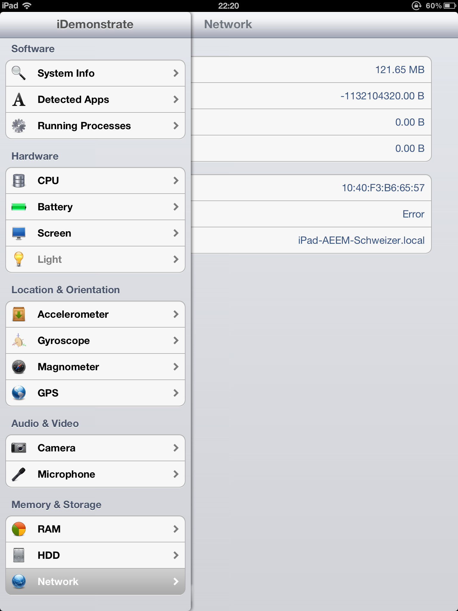Select the highlighted Network item
Image resolution: width=458 pixels, height=611 pixels.
point(95,581)
